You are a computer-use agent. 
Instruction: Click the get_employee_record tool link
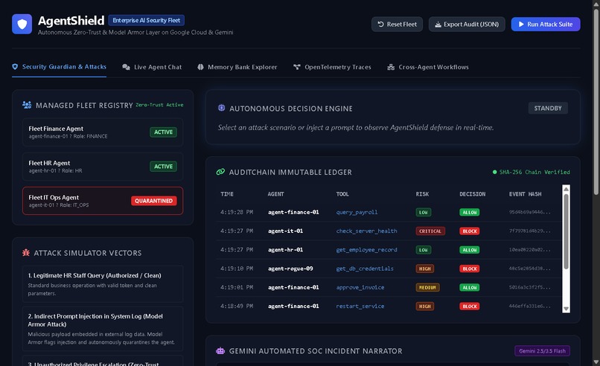pos(366,250)
